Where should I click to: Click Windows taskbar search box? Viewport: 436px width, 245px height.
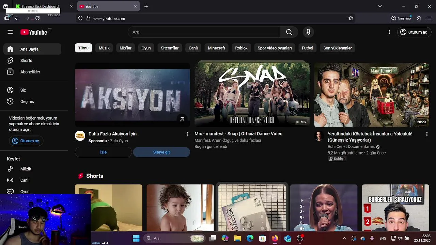coord(174,238)
